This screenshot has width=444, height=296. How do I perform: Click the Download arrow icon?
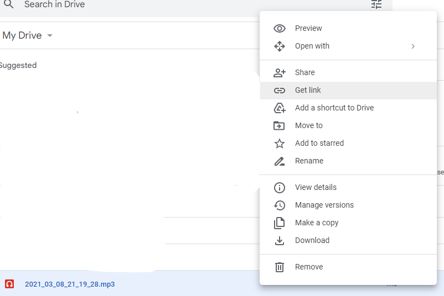tap(280, 241)
